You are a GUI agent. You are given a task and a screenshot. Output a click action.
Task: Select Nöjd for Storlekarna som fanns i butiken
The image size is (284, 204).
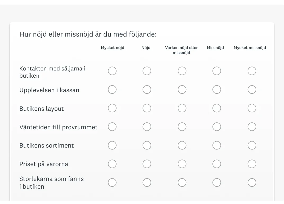click(x=147, y=183)
